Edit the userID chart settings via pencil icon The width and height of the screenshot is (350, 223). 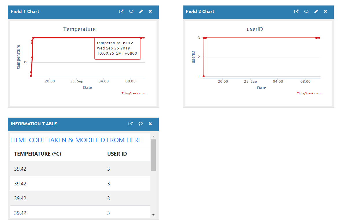pyautogui.click(x=316, y=11)
